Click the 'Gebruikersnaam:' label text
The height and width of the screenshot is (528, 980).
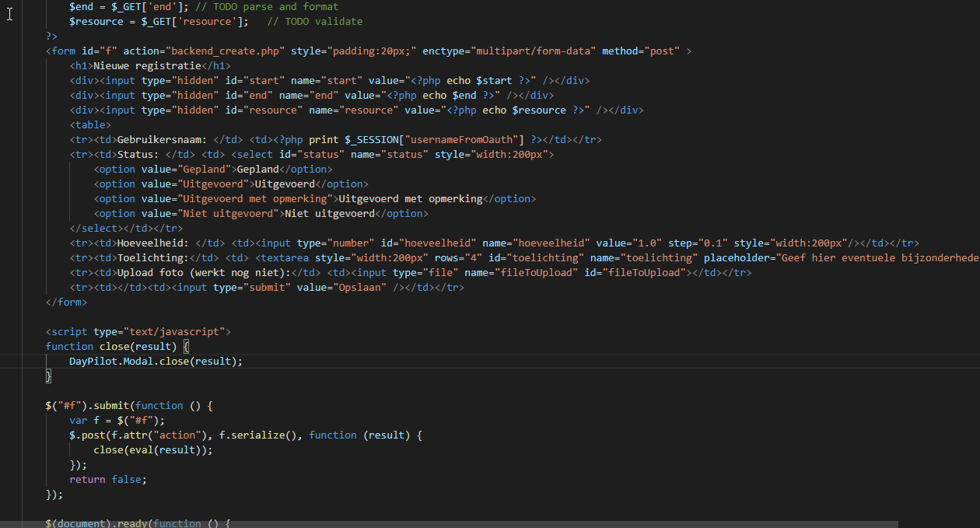point(162,139)
